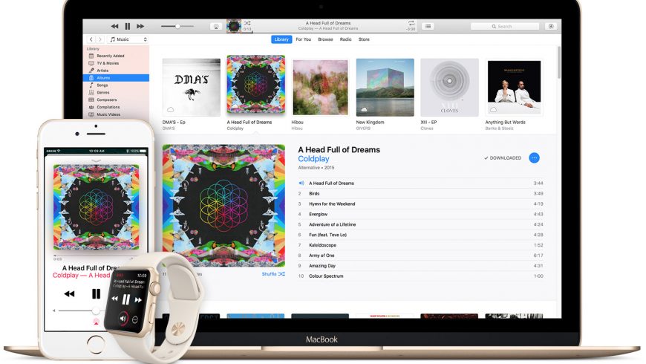Click the rewind button in iTunes toolbar
Screen dimensions: 646x364
(114, 27)
